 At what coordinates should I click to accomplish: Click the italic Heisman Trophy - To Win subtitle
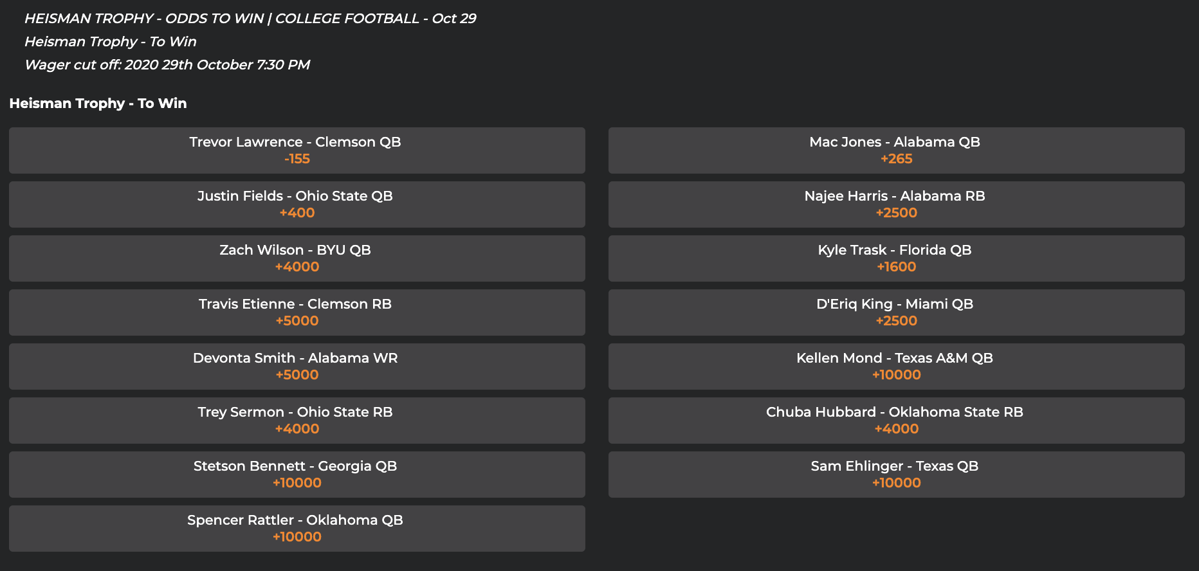(x=111, y=42)
